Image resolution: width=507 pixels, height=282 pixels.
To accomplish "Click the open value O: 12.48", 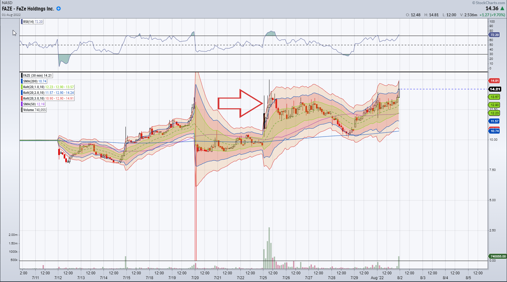I will pyautogui.click(x=413, y=15).
